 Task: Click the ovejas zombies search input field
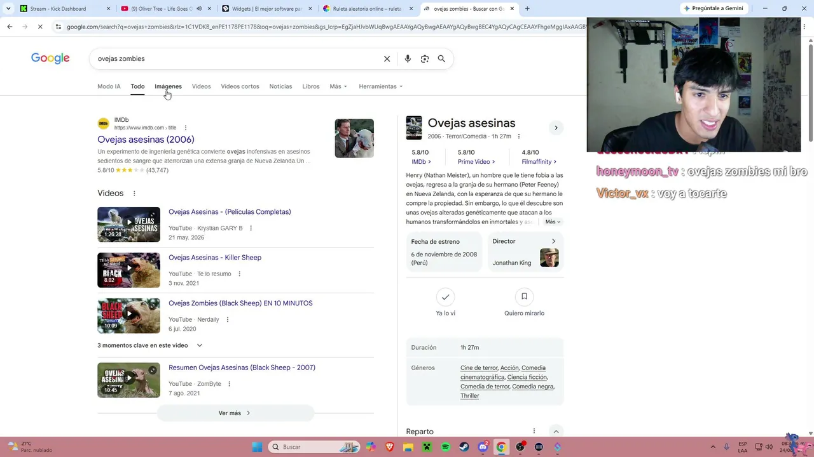235,58
